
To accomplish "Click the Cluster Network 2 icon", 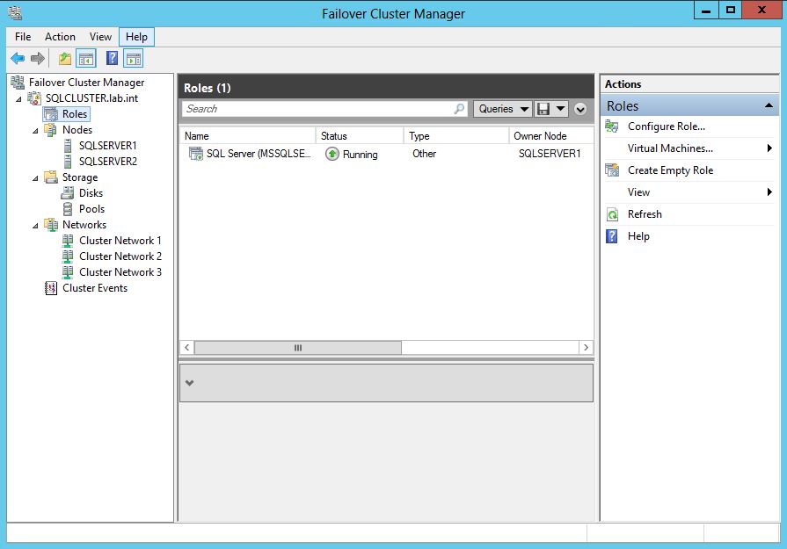I will (x=68, y=256).
